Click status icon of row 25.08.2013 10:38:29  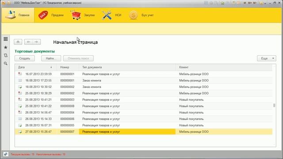tap(20, 93)
